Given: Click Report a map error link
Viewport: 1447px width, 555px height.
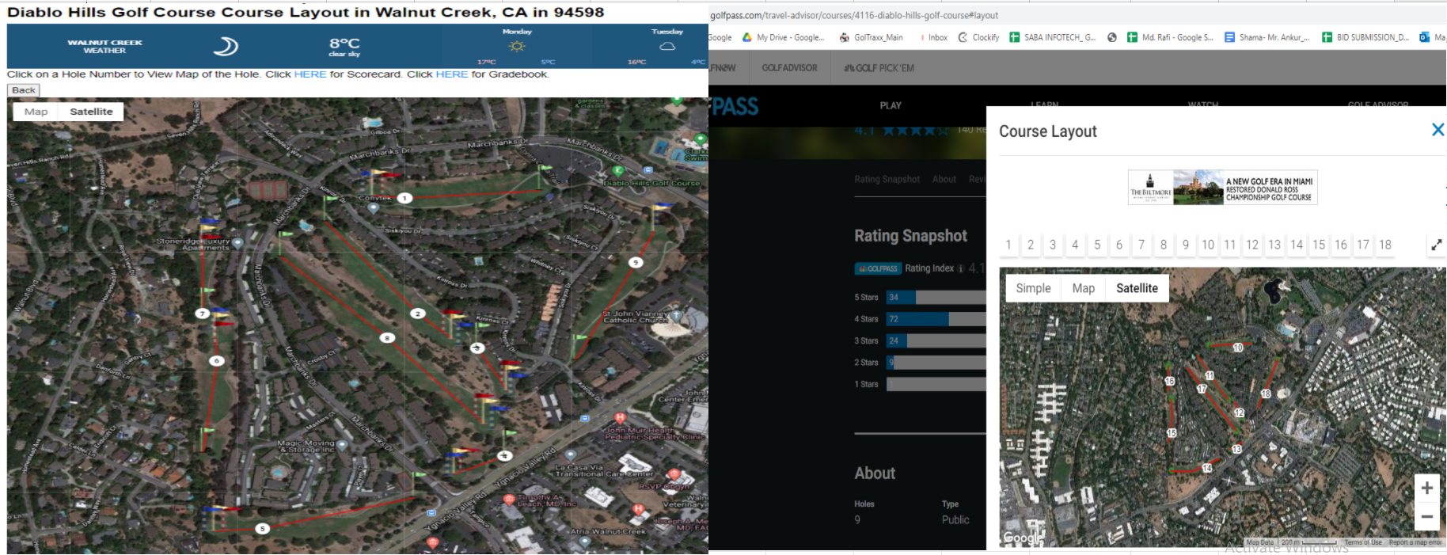Looking at the screenshot, I should tap(1415, 542).
